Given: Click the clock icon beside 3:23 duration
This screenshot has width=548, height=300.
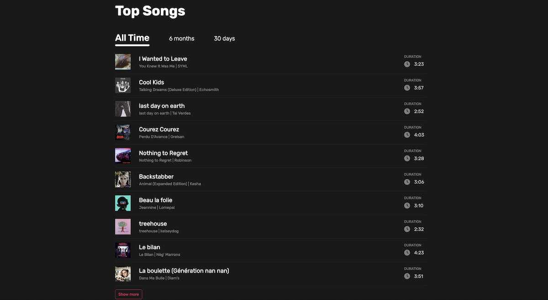Looking at the screenshot, I should point(407,64).
